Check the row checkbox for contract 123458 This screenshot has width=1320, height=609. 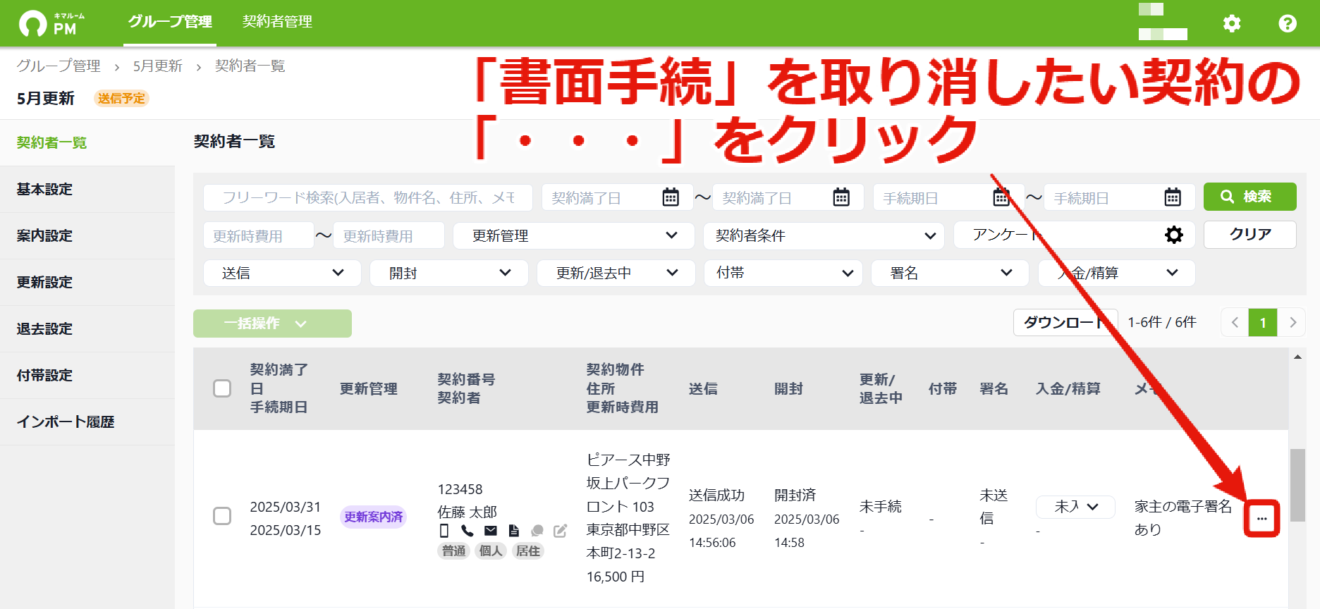tap(222, 516)
